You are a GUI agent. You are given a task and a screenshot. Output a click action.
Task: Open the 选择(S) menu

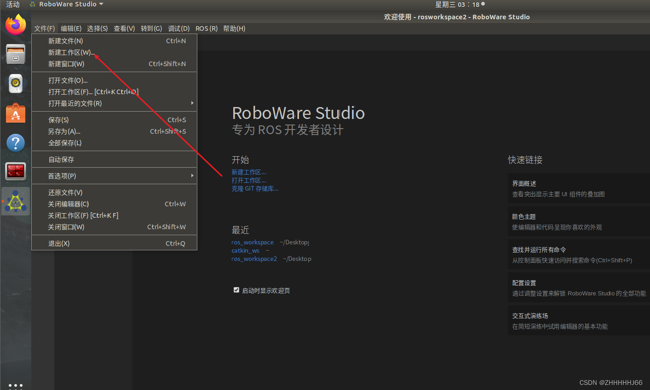98,28
